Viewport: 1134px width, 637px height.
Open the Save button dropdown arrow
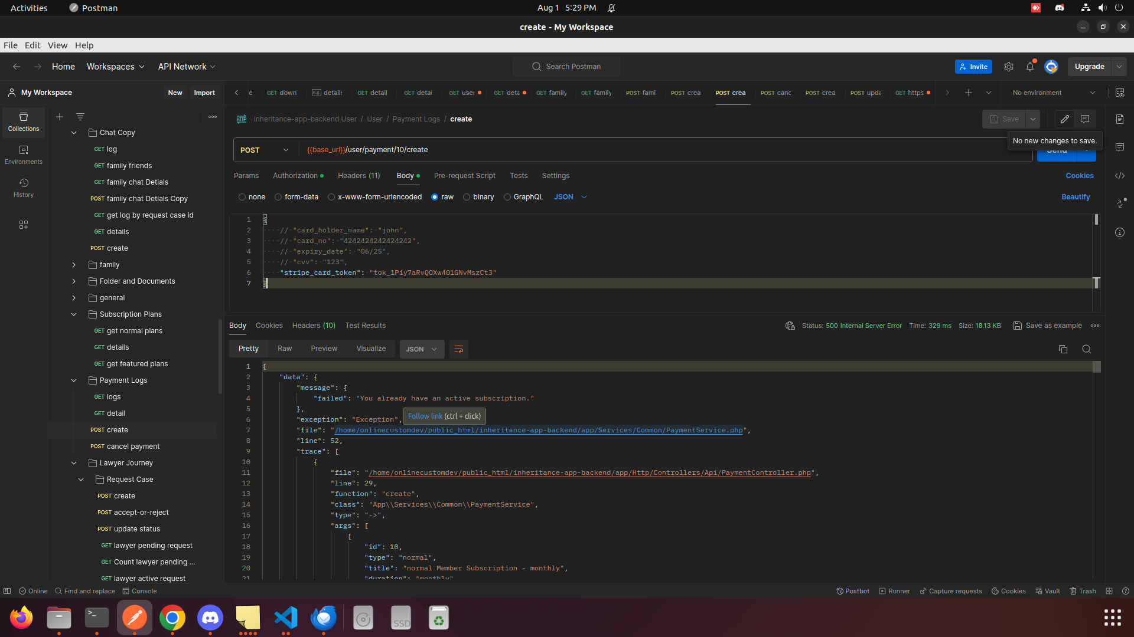tap(1033, 119)
